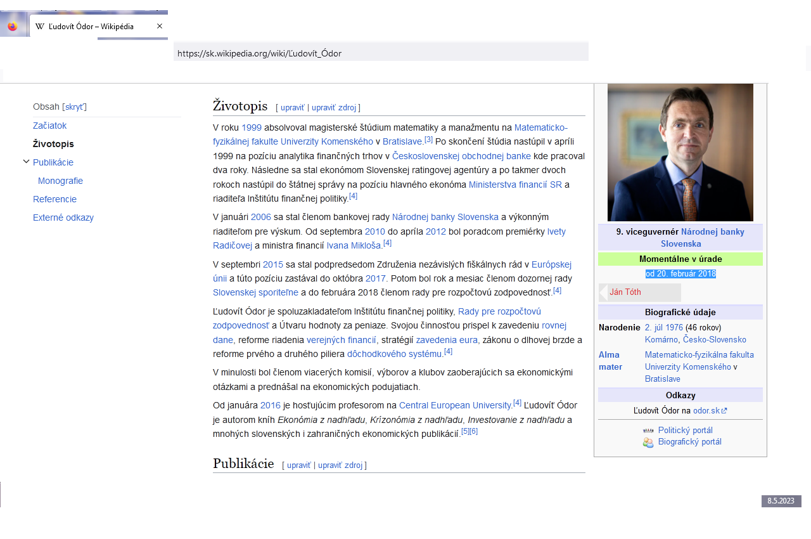Screen dimensions: 811x539
Task: Open the 2006 year link
Action: (x=261, y=217)
